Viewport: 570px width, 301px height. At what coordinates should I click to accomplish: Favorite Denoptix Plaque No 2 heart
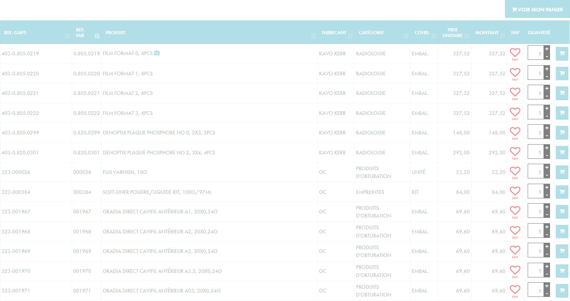[515, 152]
